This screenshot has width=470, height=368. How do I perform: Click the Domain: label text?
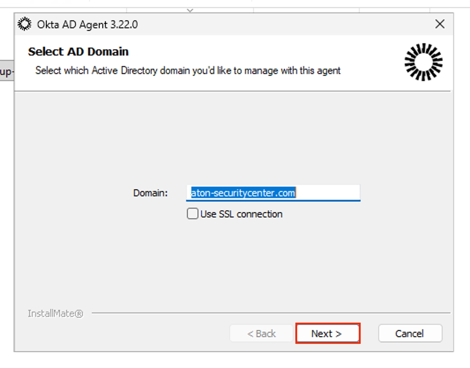click(x=150, y=193)
